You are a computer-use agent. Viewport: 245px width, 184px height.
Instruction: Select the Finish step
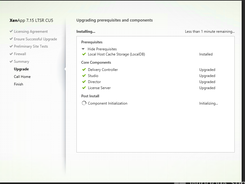[x=18, y=84]
